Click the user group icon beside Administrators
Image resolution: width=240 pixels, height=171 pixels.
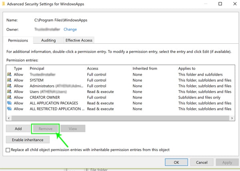tap(9, 86)
